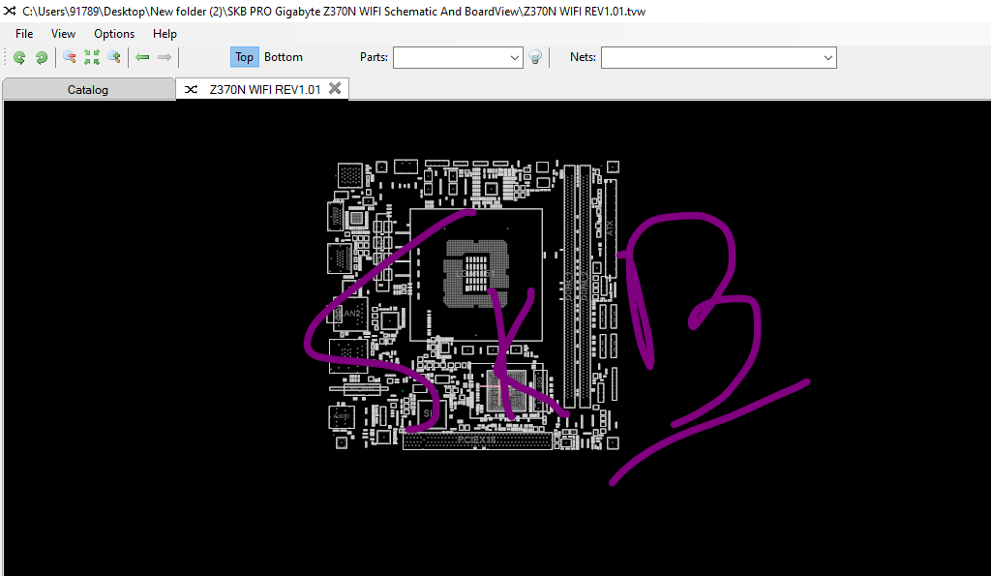Click the zoom-to-fit arrows icon
The image size is (991, 576).
pos(92,57)
